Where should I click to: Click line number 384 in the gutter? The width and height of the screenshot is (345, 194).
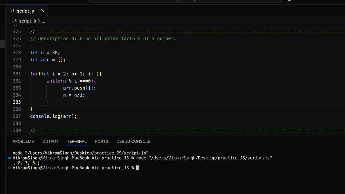coord(17,95)
